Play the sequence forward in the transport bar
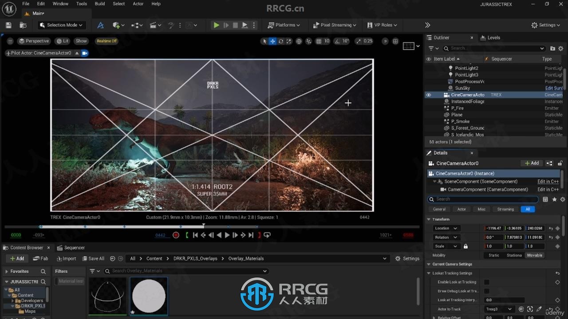 tap(227, 235)
